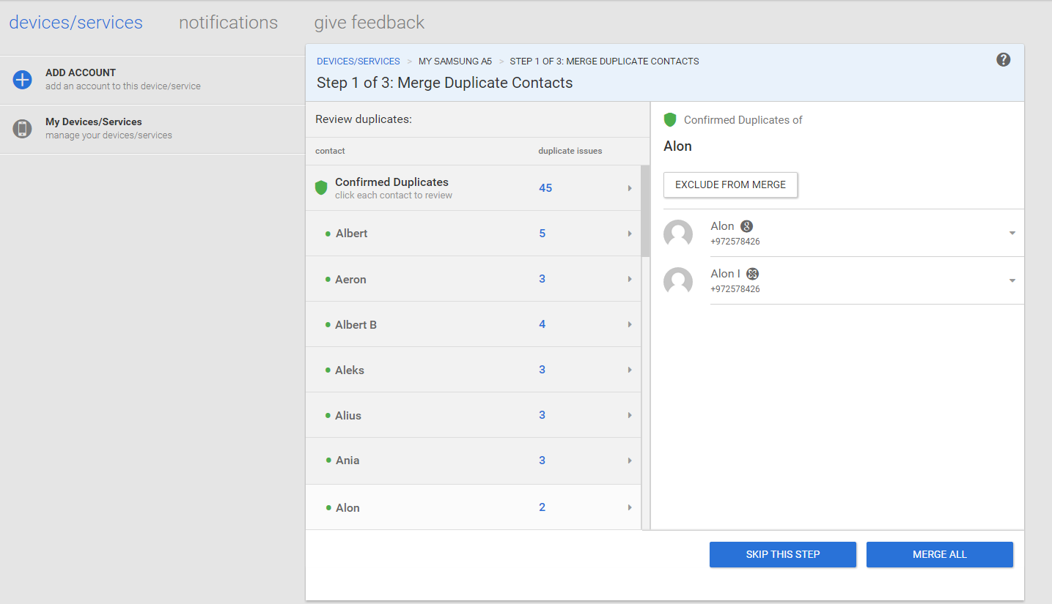This screenshot has height=604, width=1052.
Task: Click the avatar of the Alon contact
Action: coord(678,234)
